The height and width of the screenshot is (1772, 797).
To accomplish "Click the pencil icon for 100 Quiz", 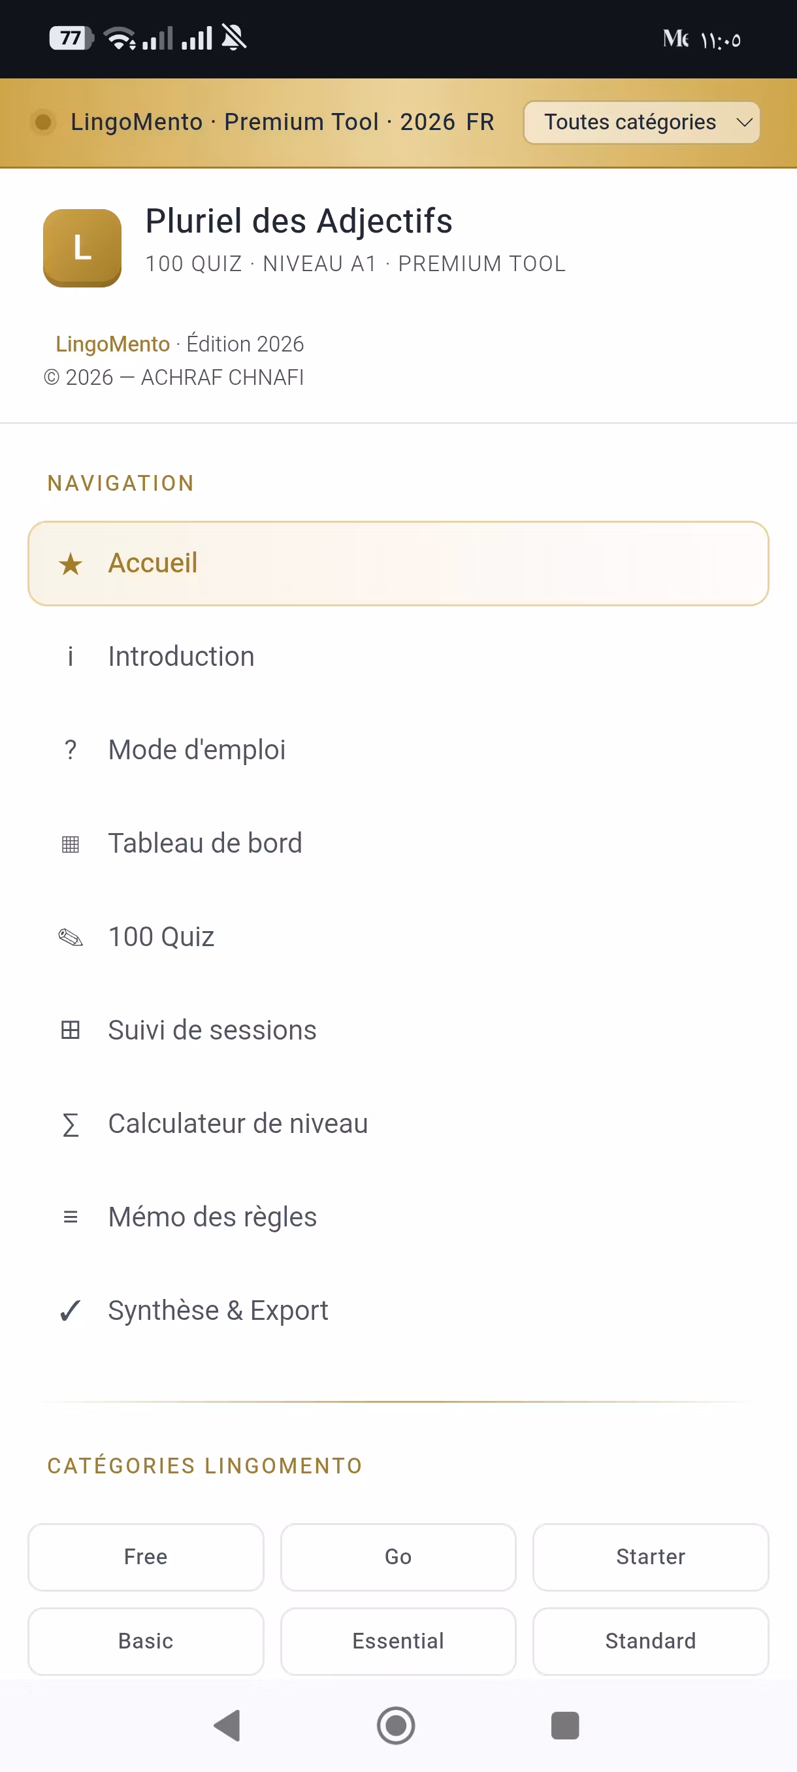I will (70, 937).
